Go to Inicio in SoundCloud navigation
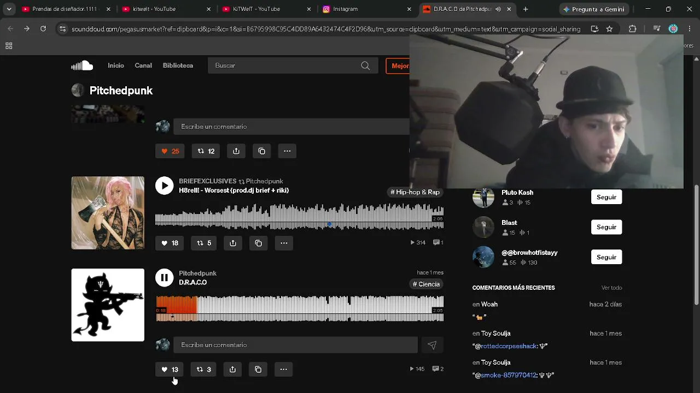The image size is (700, 393). coord(116,65)
